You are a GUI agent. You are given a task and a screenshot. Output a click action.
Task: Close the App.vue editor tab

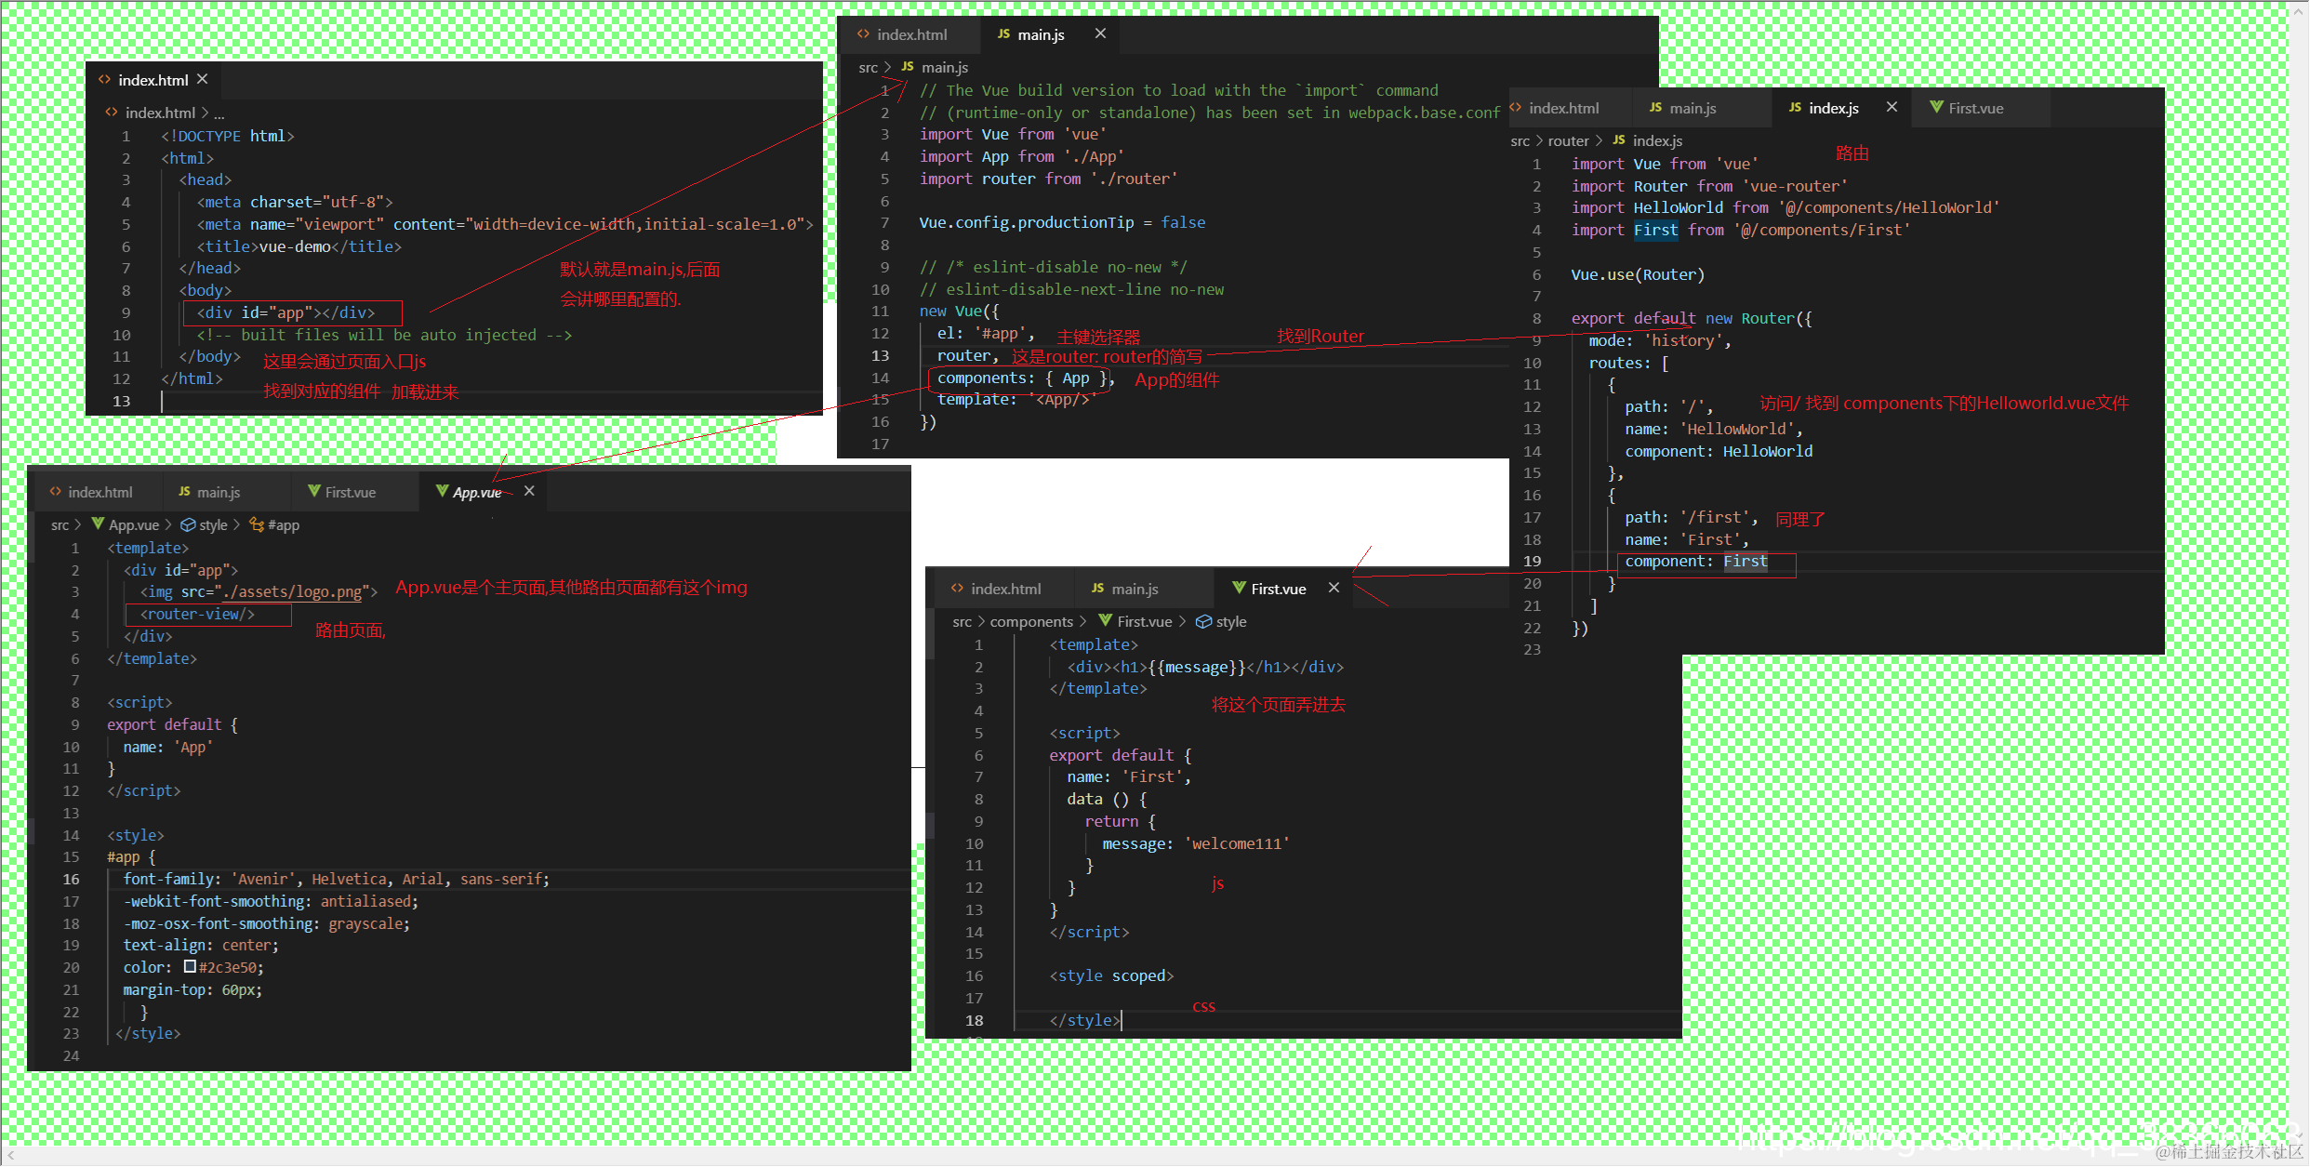[529, 491]
